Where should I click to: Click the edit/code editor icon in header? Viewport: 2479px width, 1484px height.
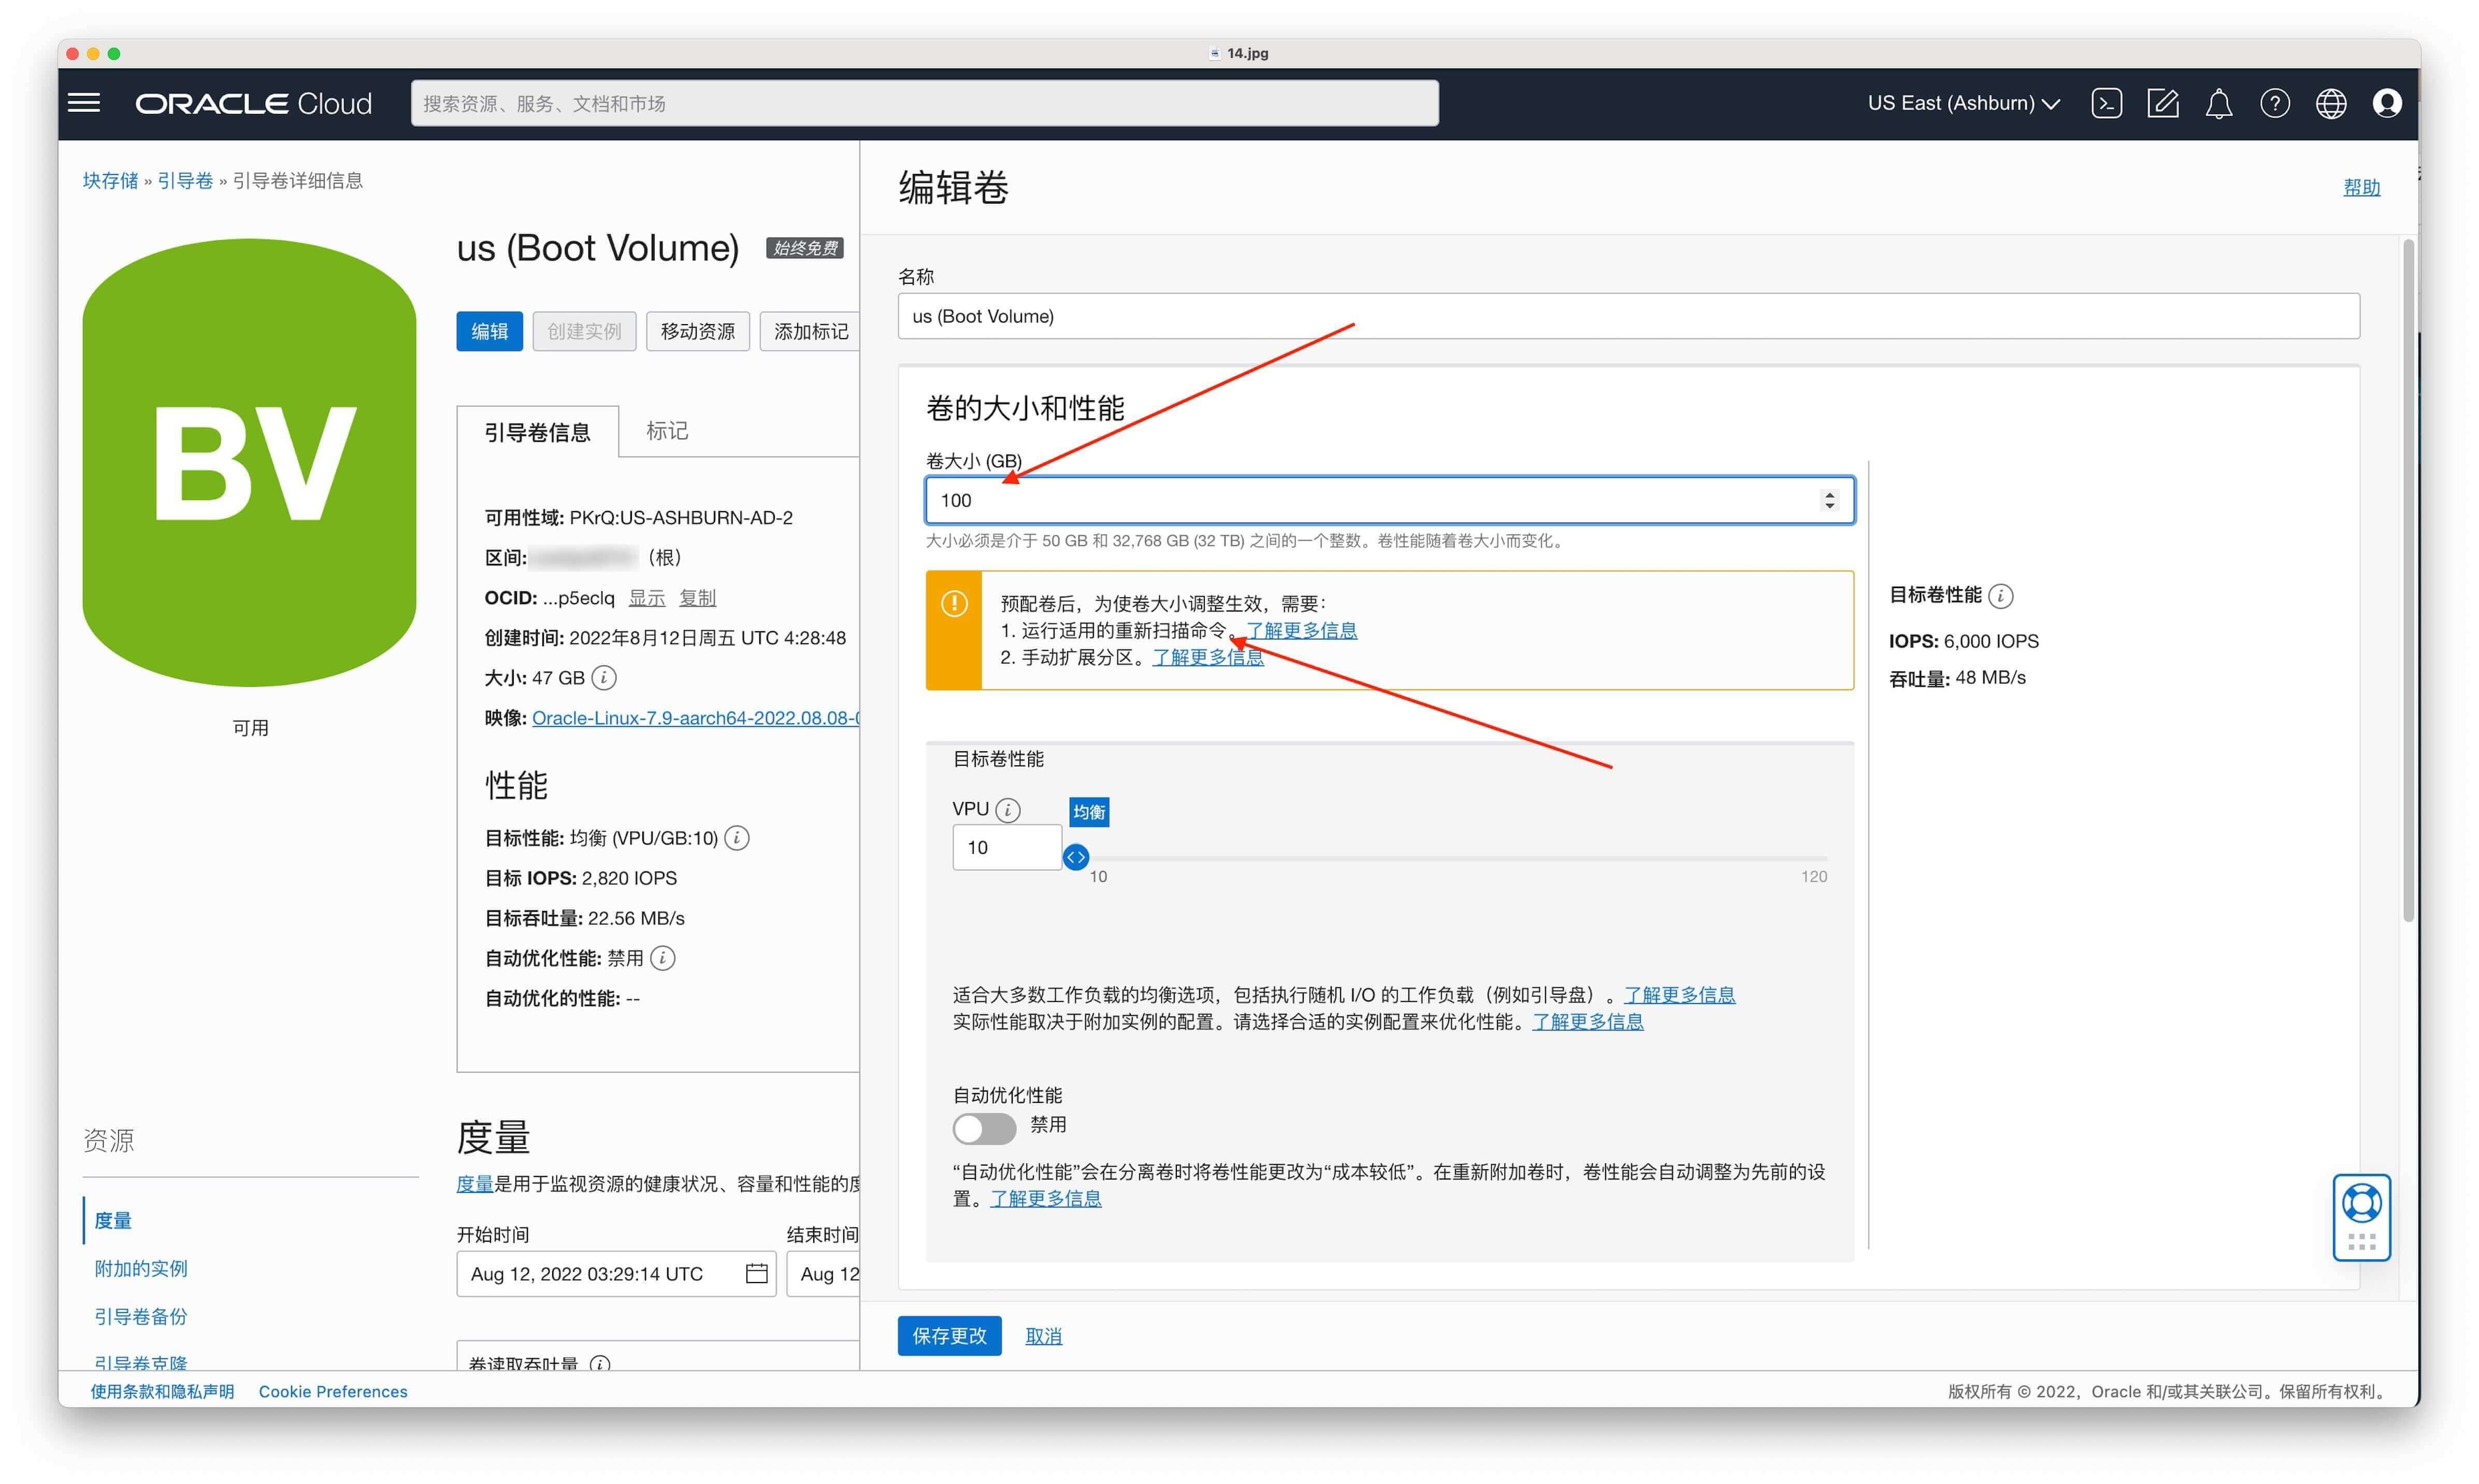pos(2162,104)
